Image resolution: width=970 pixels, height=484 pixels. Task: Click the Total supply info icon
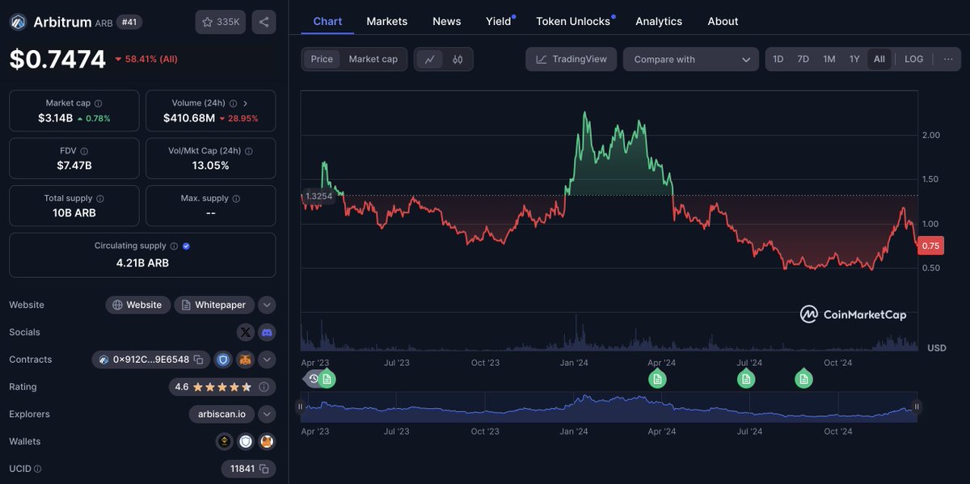point(100,198)
